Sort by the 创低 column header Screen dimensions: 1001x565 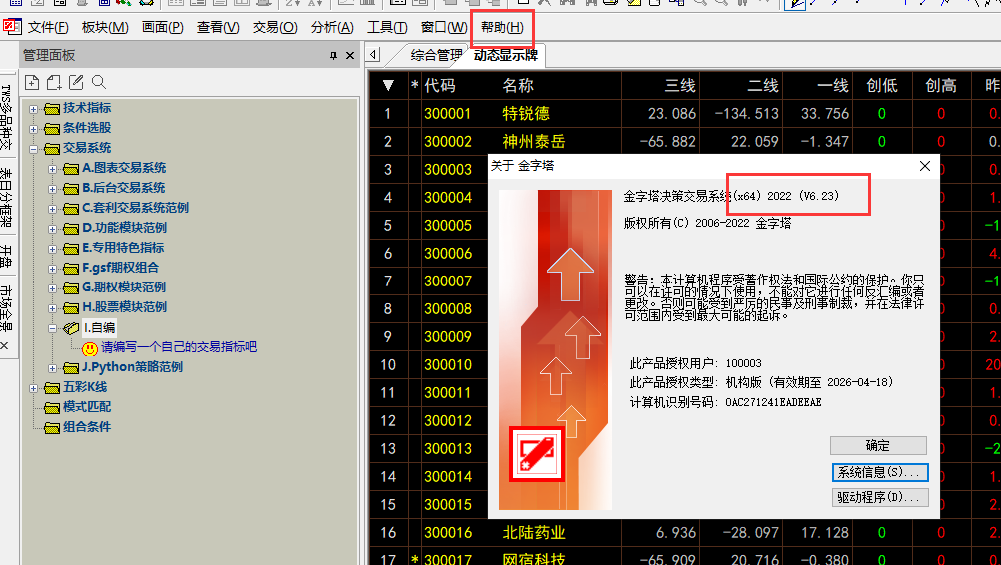[x=882, y=86]
